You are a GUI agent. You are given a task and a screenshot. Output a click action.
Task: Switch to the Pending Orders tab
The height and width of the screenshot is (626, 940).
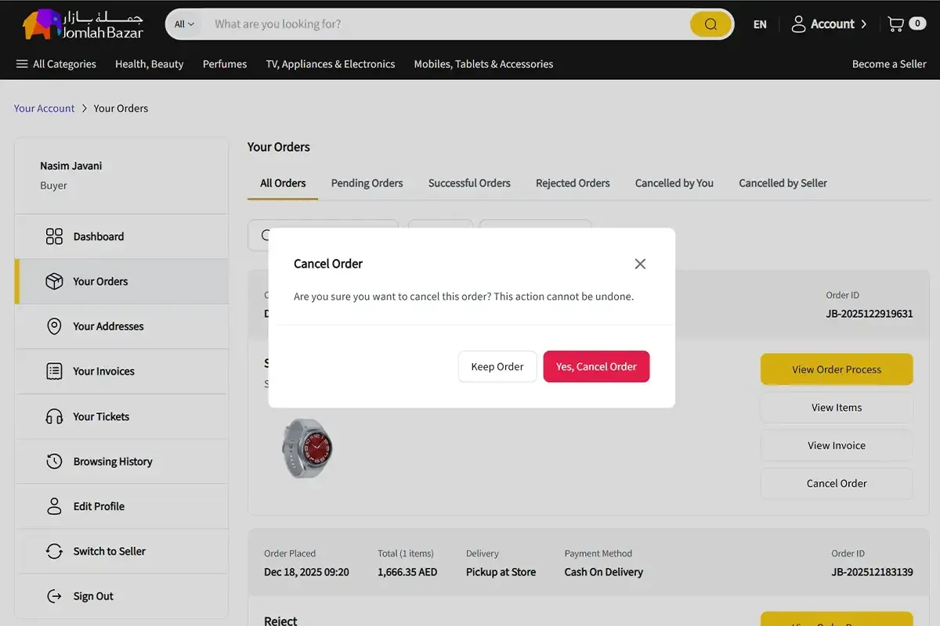tap(367, 183)
